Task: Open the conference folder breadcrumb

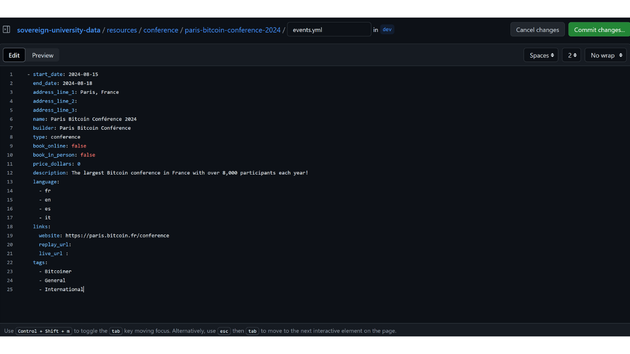Action: point(160,30)
